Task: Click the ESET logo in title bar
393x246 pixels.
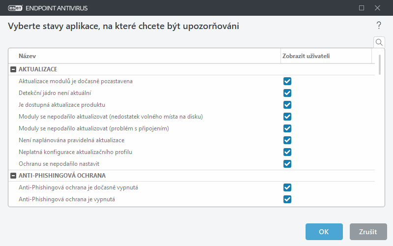Action: [x=15, y=8]
